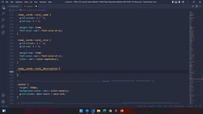Click the Prettier status bar item
This screenshot has width=203, height=114.
click(189, 106)
